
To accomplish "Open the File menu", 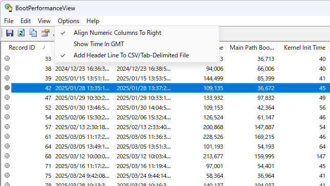I will point(9,21).
